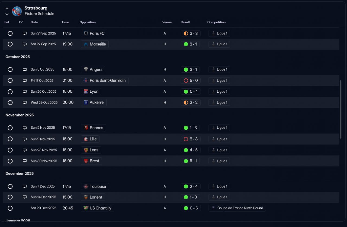Click the US Chantilly club badge

click(86, 208)
